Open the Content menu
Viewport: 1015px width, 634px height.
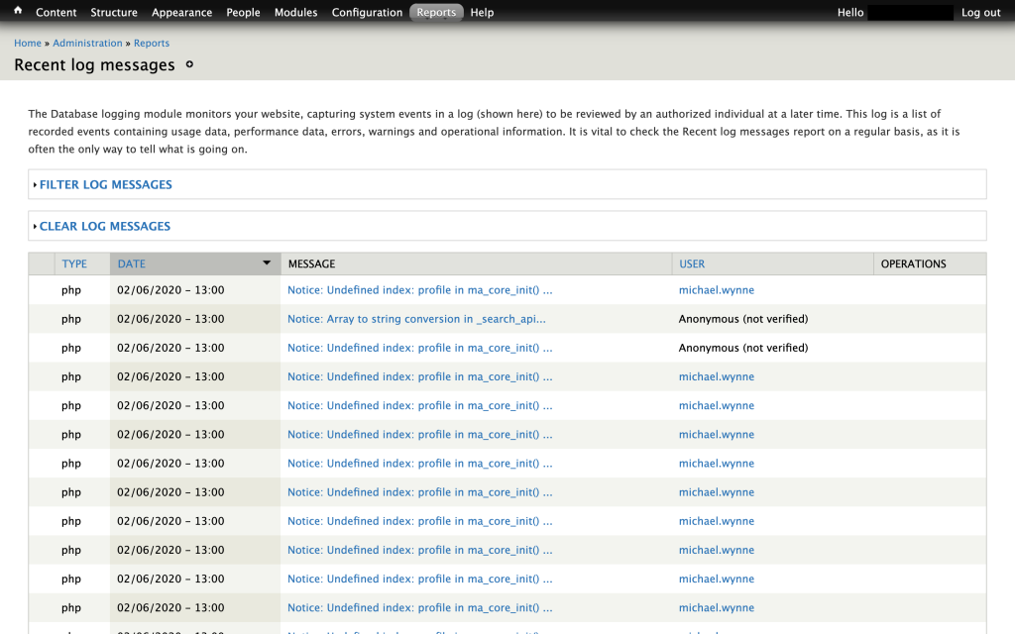pos(56,12)
